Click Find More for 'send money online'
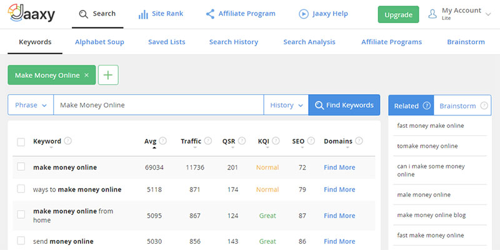500x250 pixels. (x=339, y=241)
